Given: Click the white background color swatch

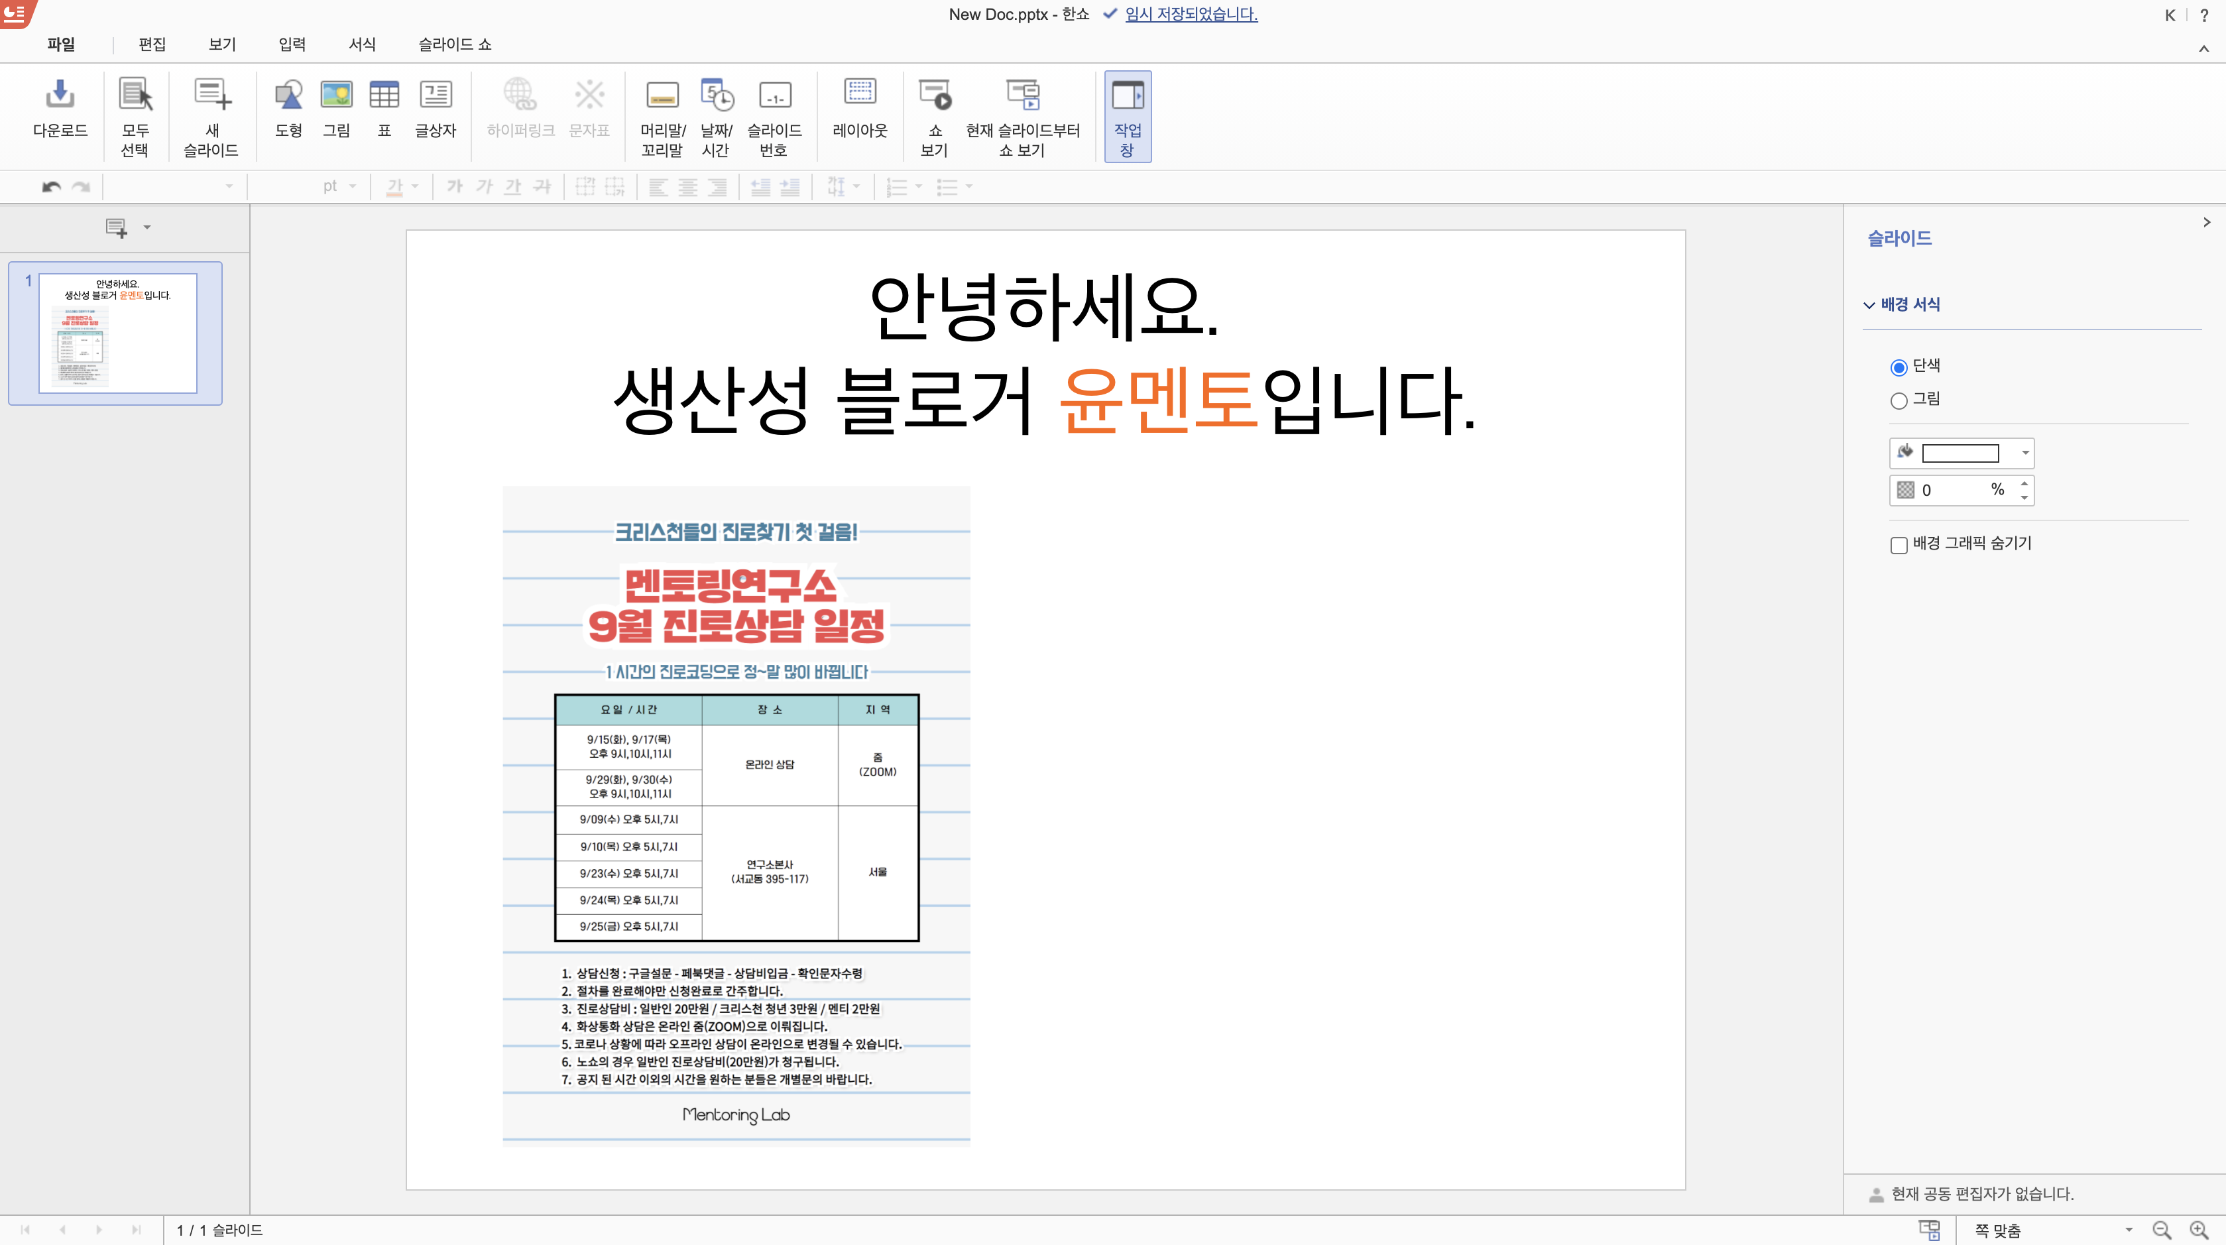Looking at the screenshot, I should [x=1960, y=453].
